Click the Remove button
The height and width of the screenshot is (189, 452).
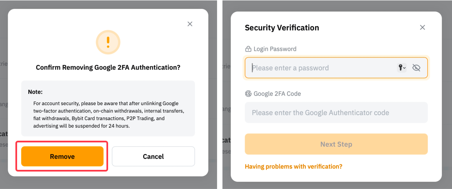[62, 156]
